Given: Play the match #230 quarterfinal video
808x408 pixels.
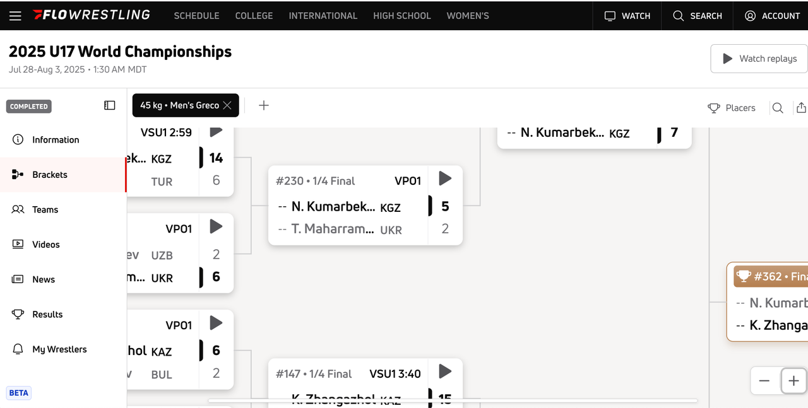Looking at the screenshot, I should pos(445,178).
